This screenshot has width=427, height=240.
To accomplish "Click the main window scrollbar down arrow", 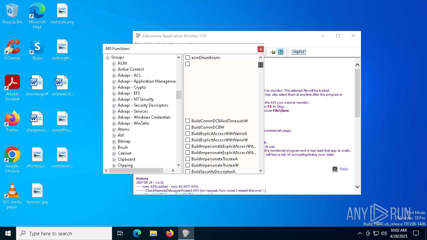I will coord(357,187).
